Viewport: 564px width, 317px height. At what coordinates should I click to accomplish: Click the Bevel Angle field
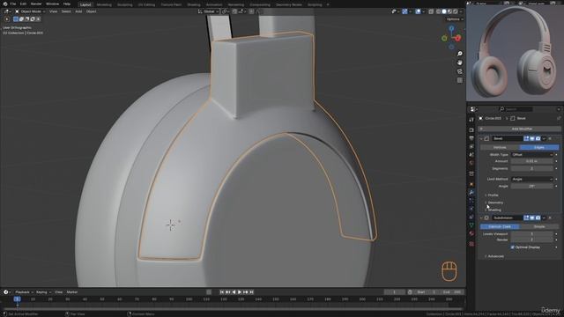point(532,186)
